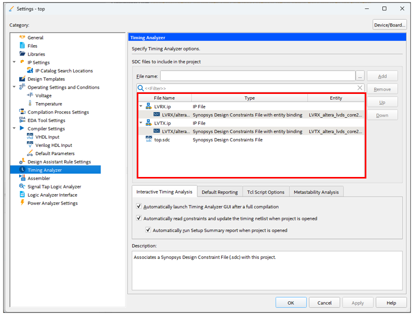The image size is (413, 315).
Task: Click the Signal Tap Logic Analyzer icon
Action: click(x=22, y=186)
